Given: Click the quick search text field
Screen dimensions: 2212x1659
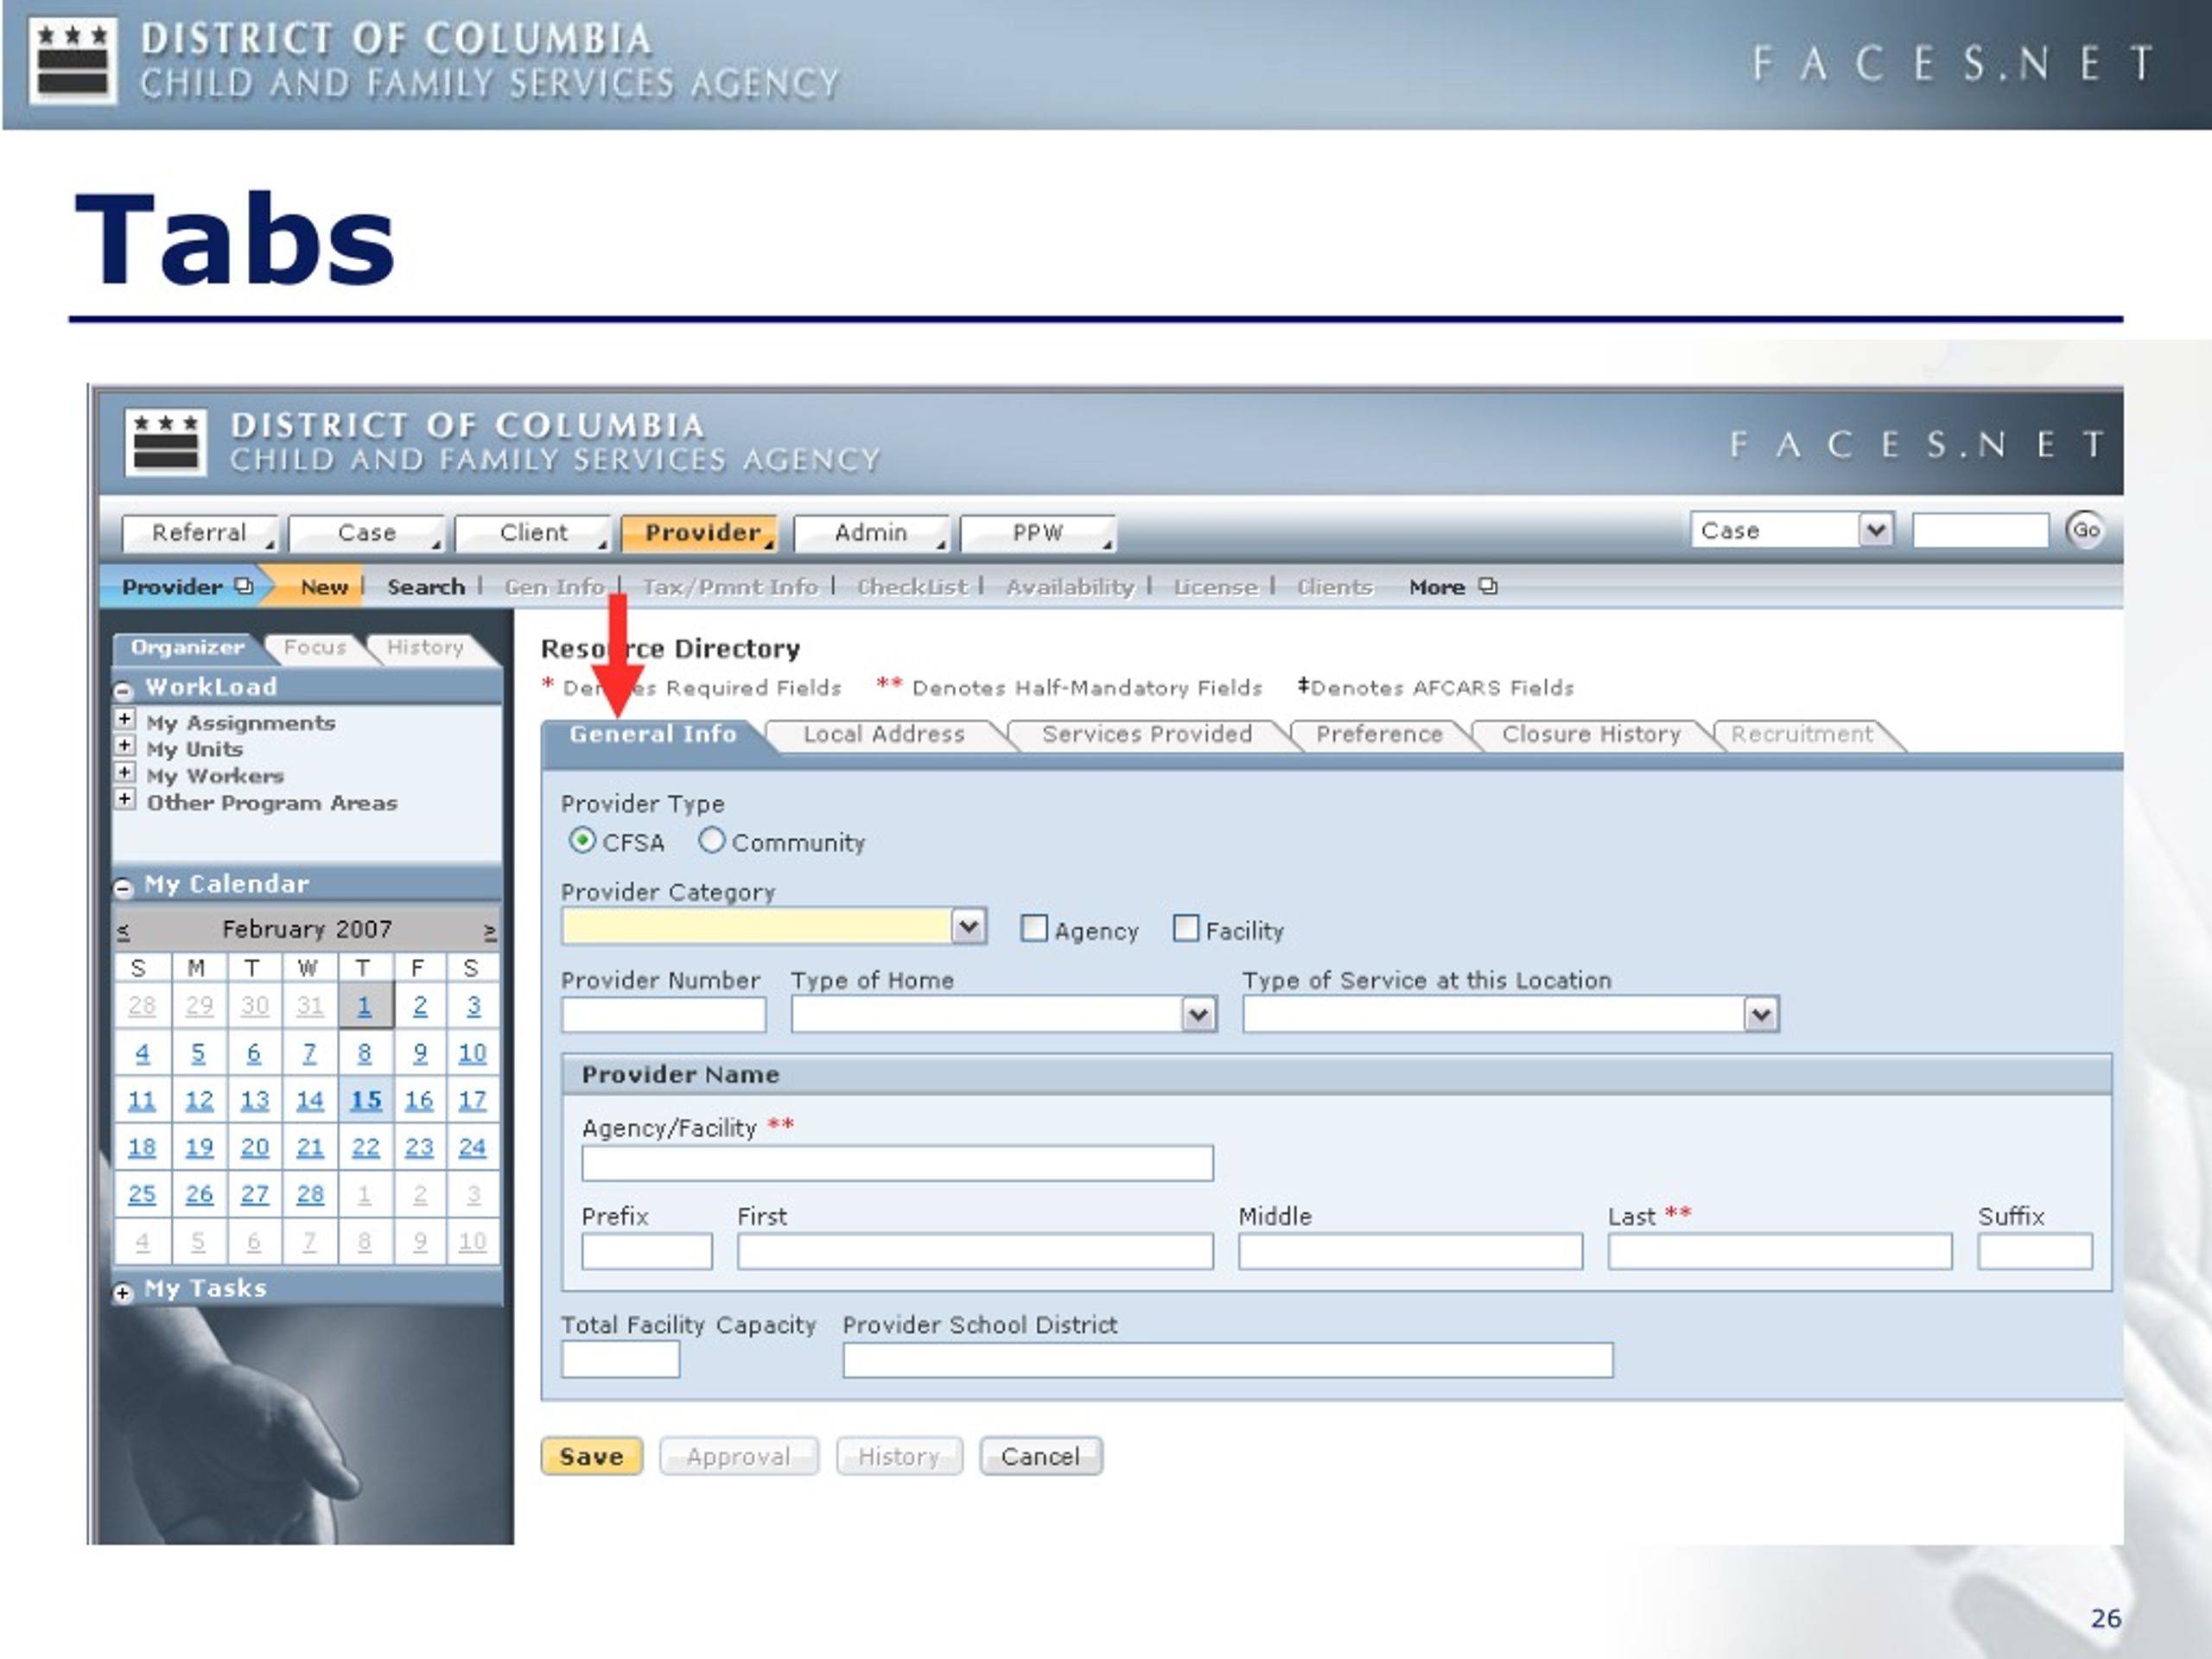Looking at the screenshot, I should click(1980, 530).
